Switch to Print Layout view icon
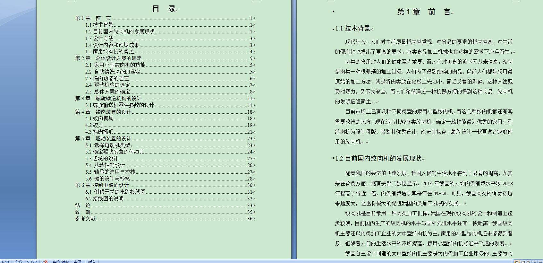 click(517, 262)
